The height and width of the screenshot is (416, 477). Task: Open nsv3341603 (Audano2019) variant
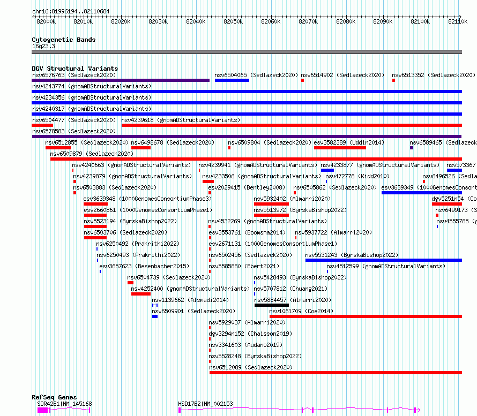click(245, 345)
